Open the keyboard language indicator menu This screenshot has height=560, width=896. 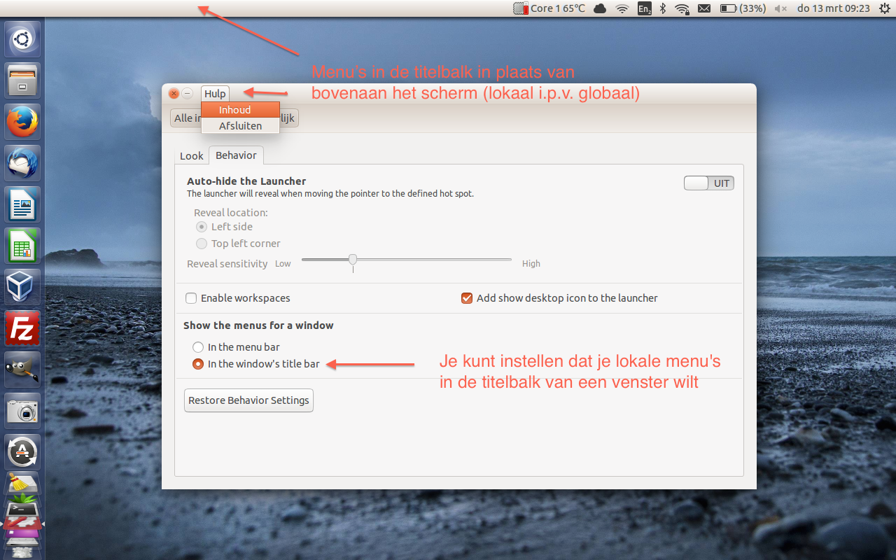(644, 8)
